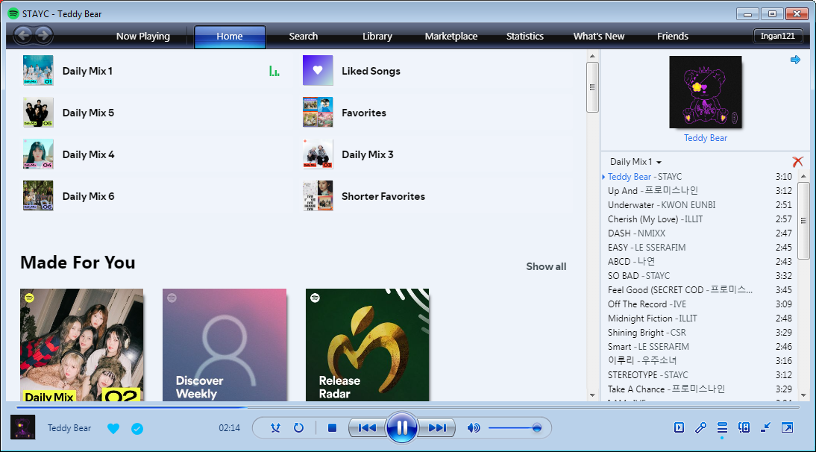Click the Teddy Bear album art in sidebar
816x452 pixels.
(x=705, y=92)
